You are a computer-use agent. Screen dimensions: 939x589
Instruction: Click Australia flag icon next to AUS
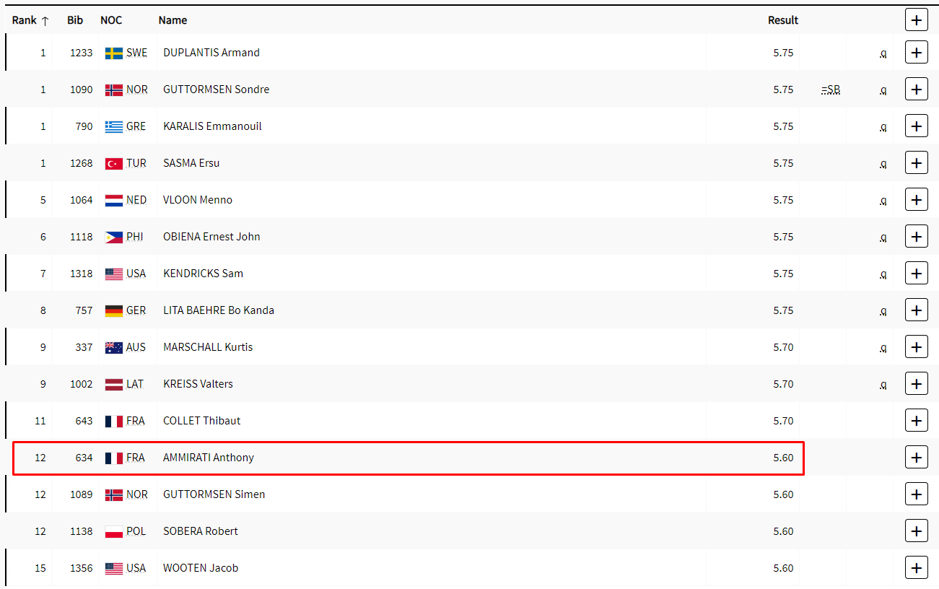tap(113, 348)
